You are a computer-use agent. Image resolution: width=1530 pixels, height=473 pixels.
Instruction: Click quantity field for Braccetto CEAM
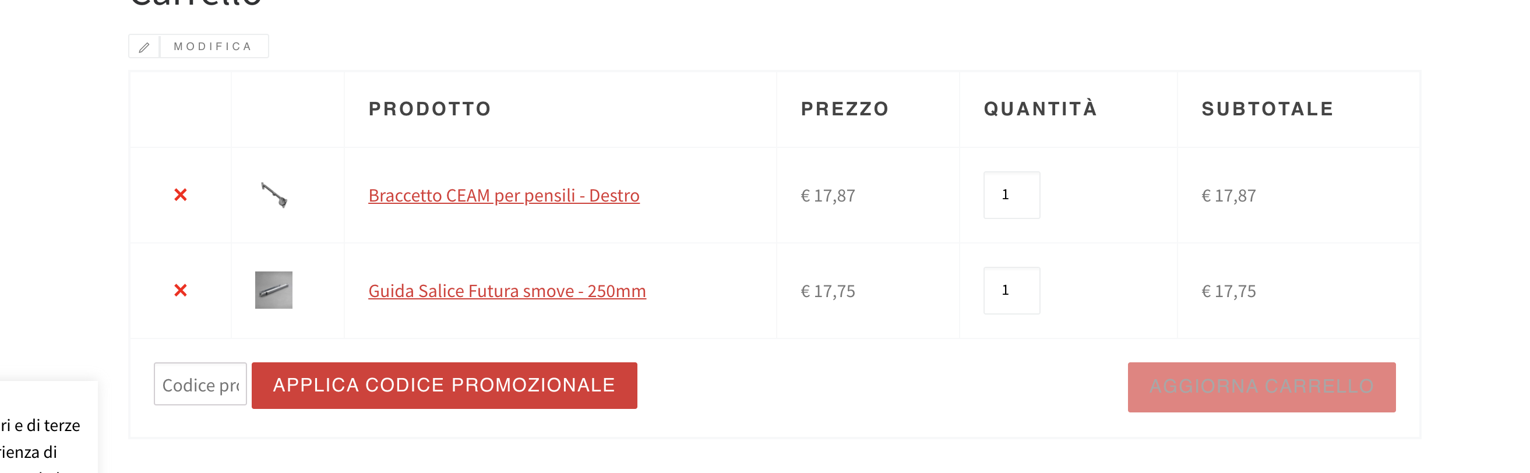pos(1012,195)
